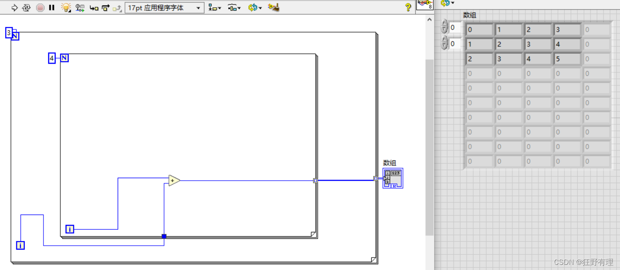This screenshot has height=270, width=620.
Task: Select the inner loop count constant 4
Action: pyautogui.click(x=52, y=58)
